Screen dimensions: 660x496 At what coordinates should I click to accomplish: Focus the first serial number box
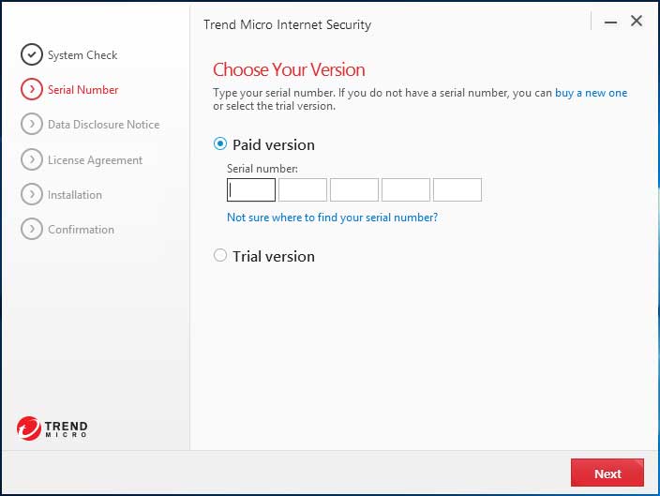click(x=251, y=190)
